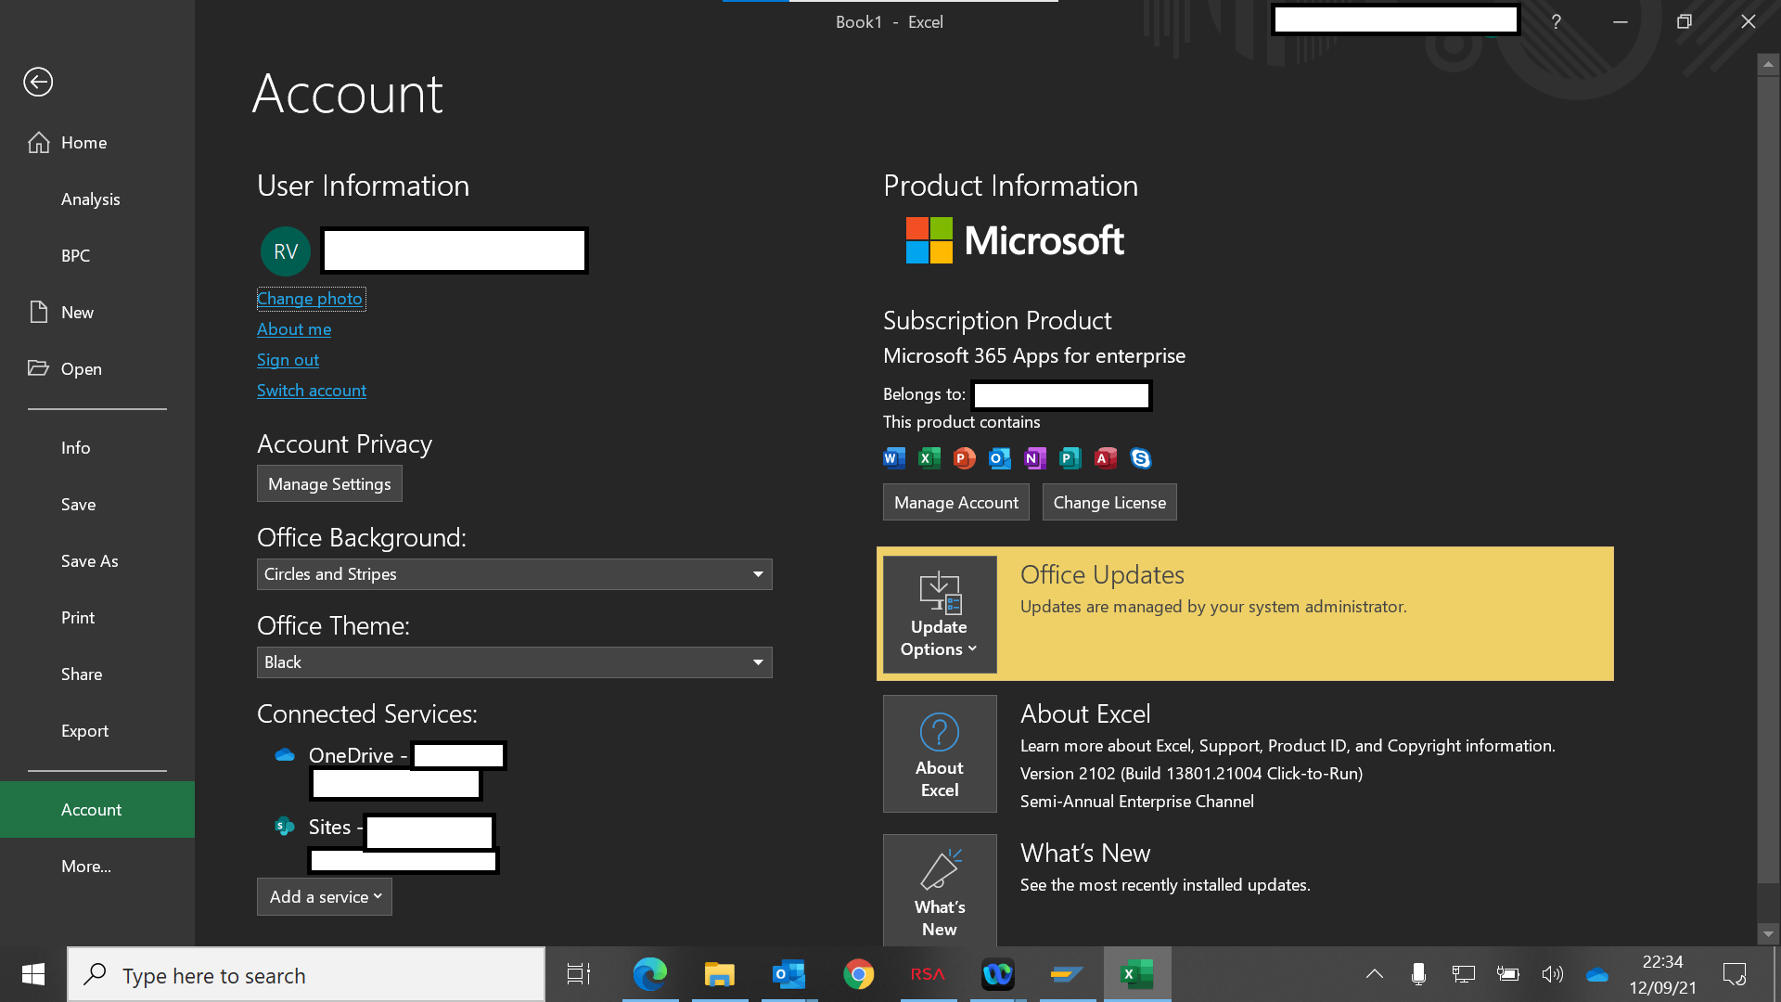
Task: Open Outlook from the taskbar
Action: click(788, 974)
